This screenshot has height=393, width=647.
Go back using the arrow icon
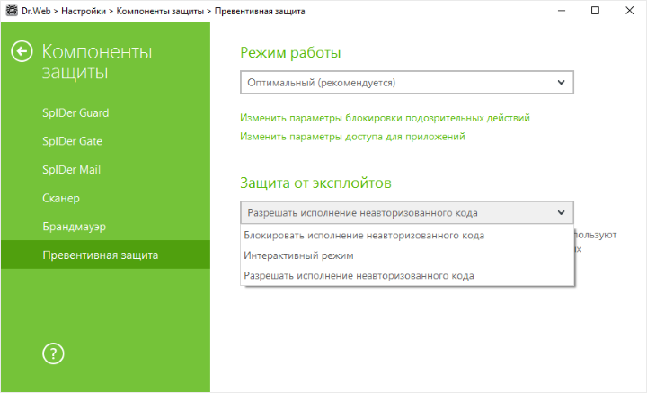click(x=22, y=52)
